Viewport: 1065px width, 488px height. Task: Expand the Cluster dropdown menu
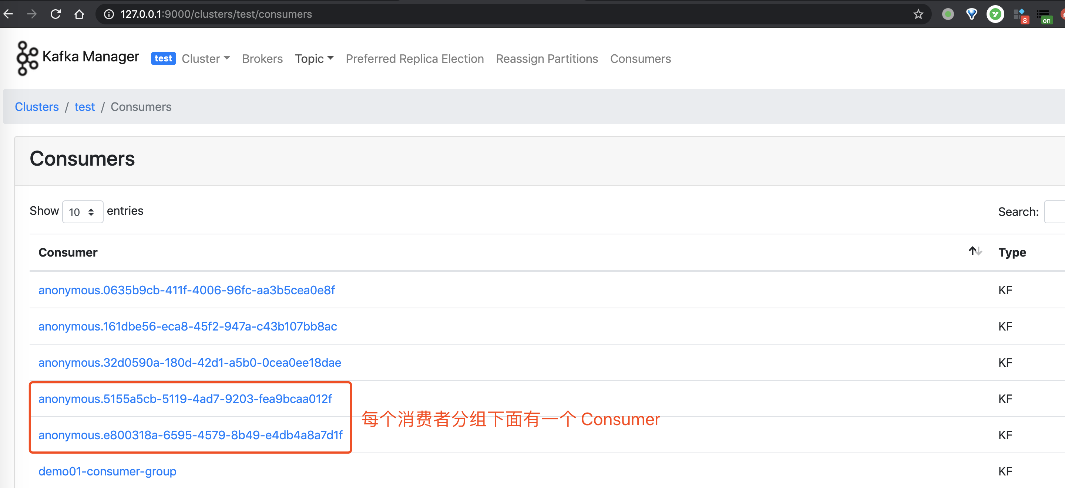tap(205, 59)
